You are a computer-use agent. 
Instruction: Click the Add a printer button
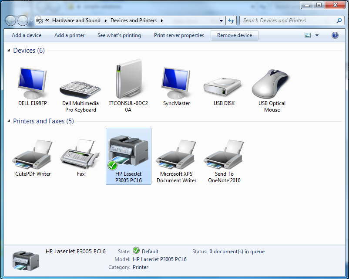[70, 35]
